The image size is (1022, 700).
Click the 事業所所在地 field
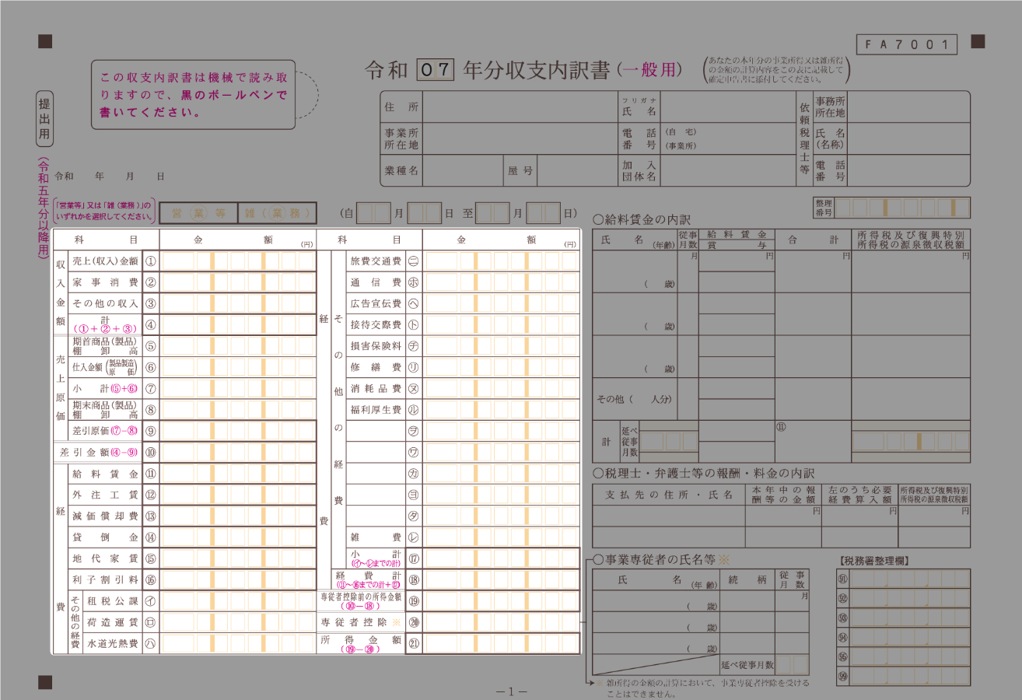click(x=520, y=138)
